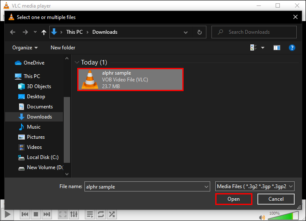Toggle fullscreen in VLC controls
The height and width of the screenshot is (221, 306).
[x=63, y=214]
